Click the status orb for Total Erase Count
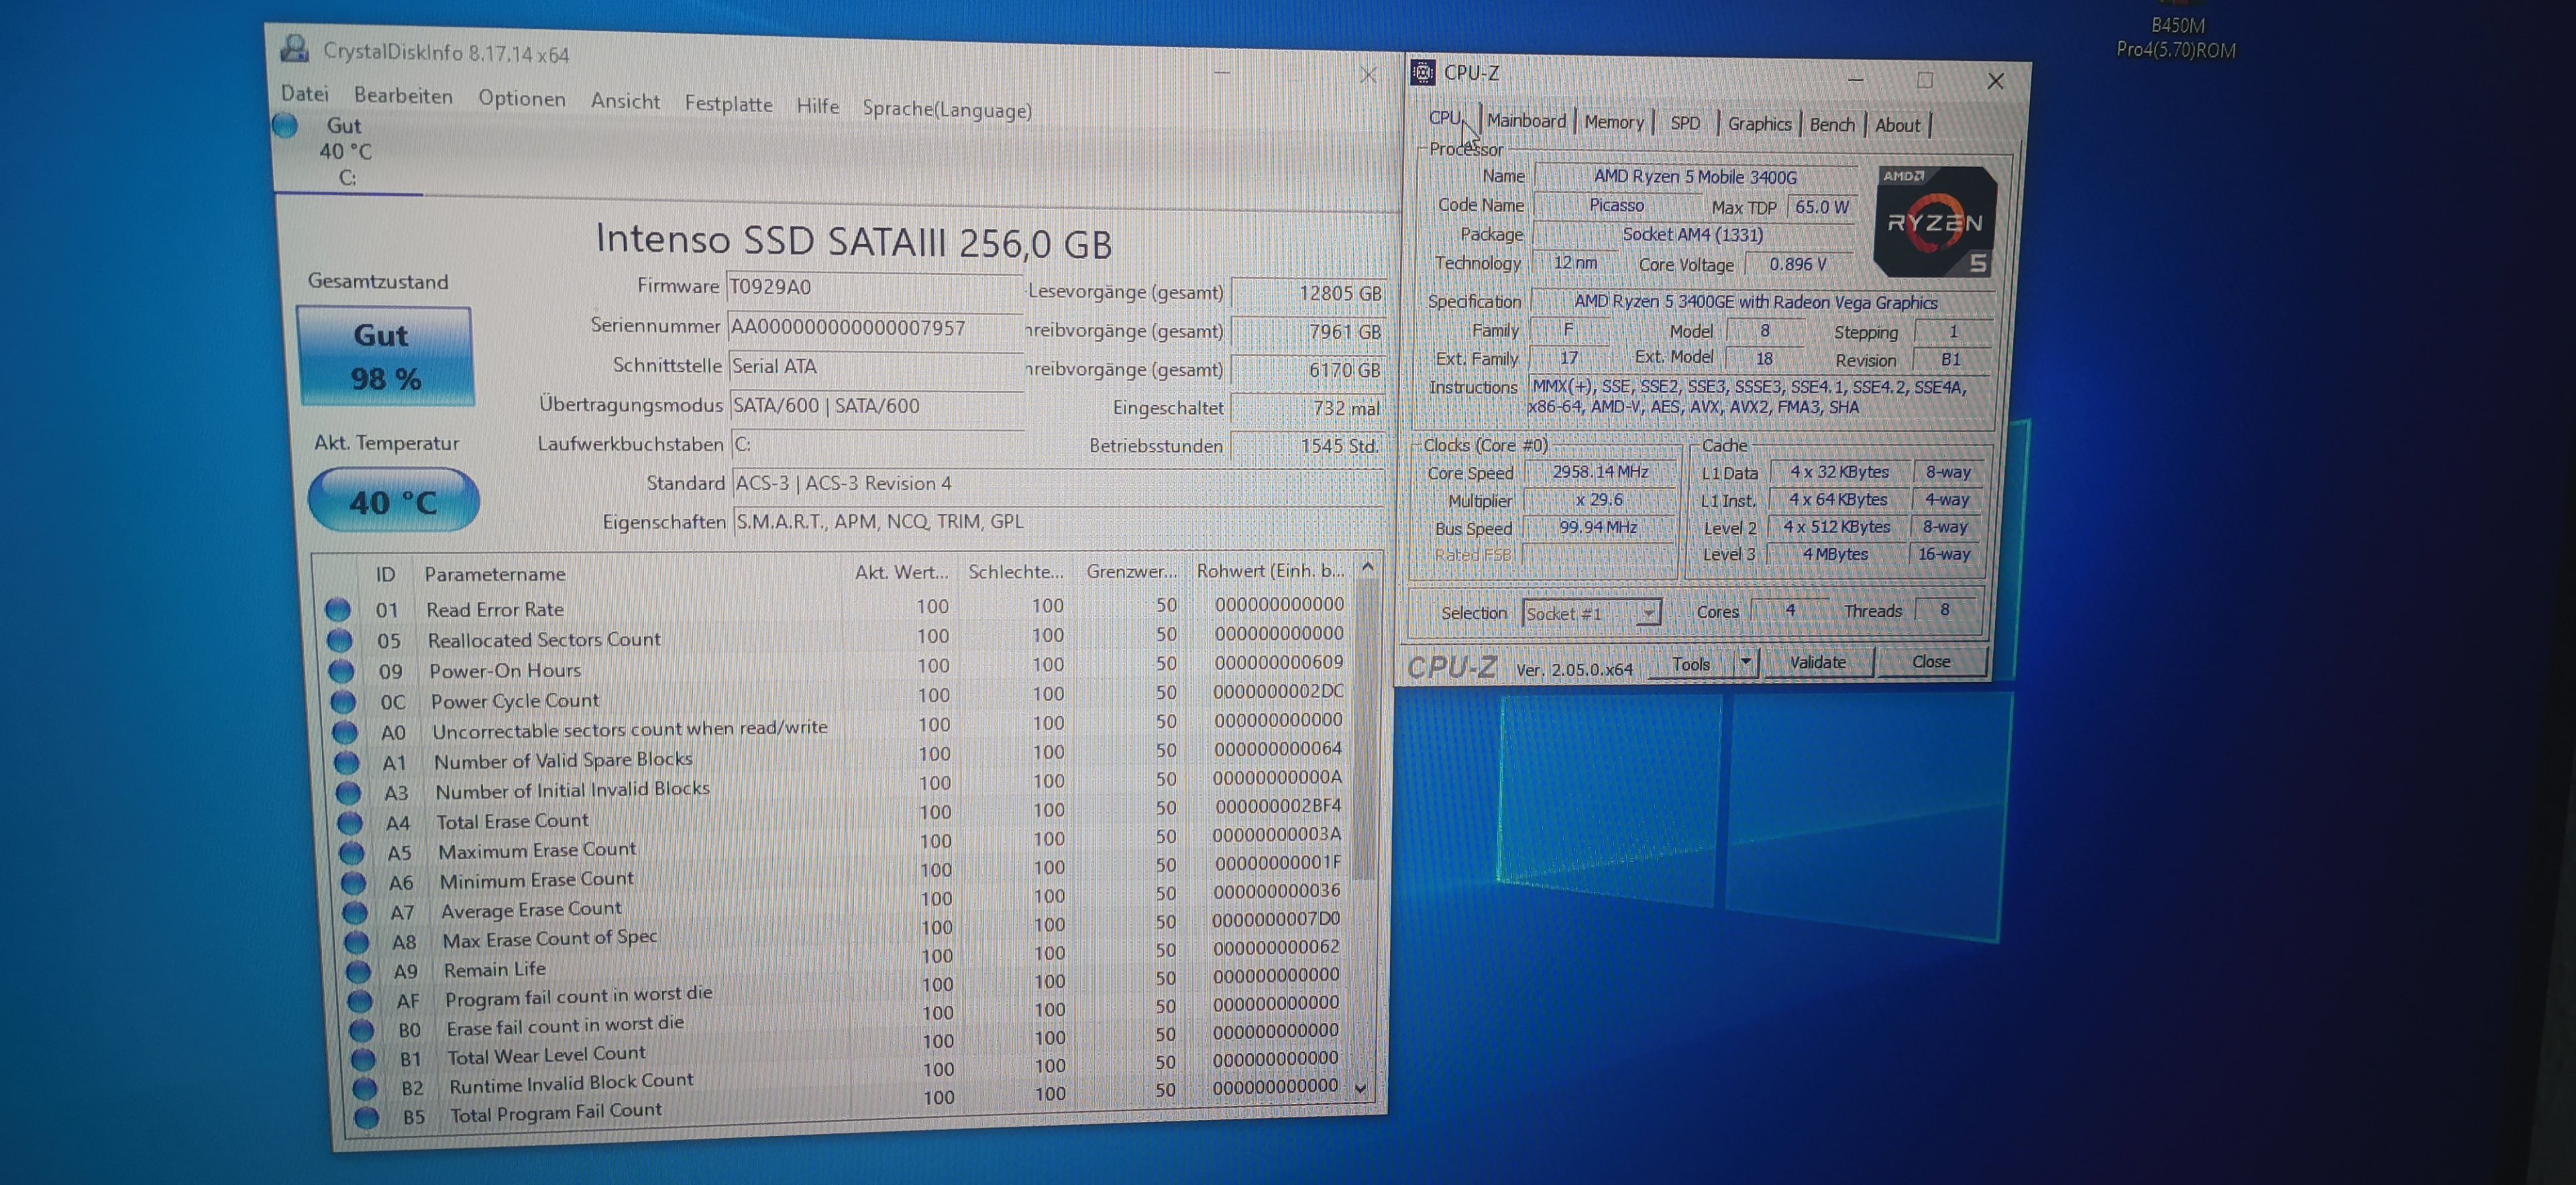The image size is (2576, 1185). [349, 822]
